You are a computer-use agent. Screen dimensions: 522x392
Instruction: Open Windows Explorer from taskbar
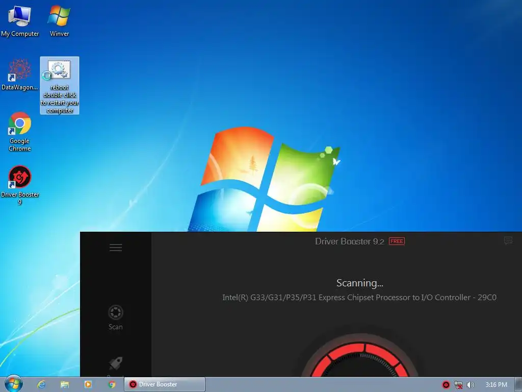[x=65, y=384]
